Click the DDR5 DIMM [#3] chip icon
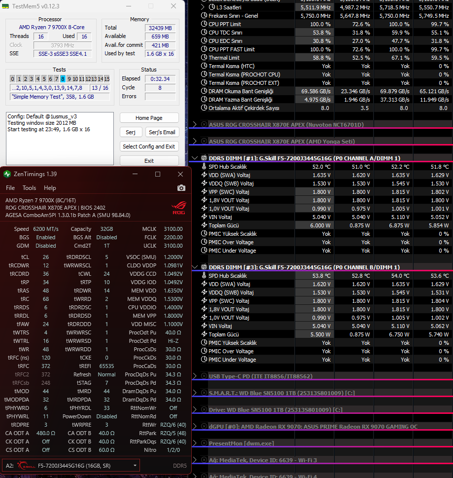Image resolution: width=453 pixels, height=478 pixels. (204, 267)
